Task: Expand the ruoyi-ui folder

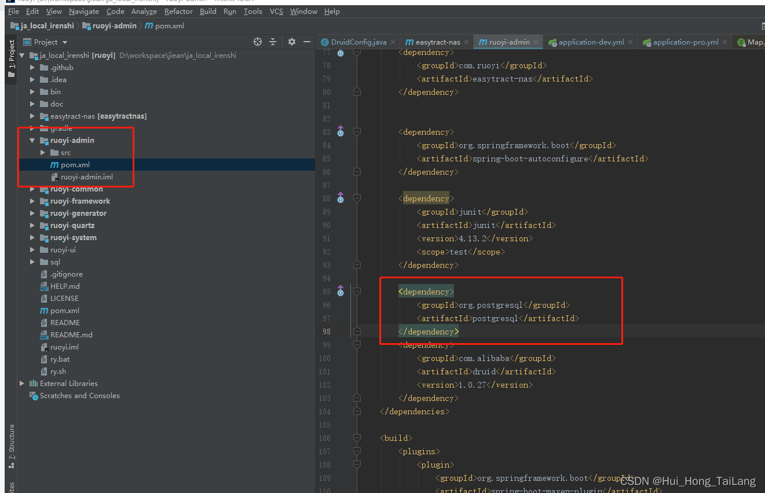Action: pyautogui.click(x=33, y=249)
